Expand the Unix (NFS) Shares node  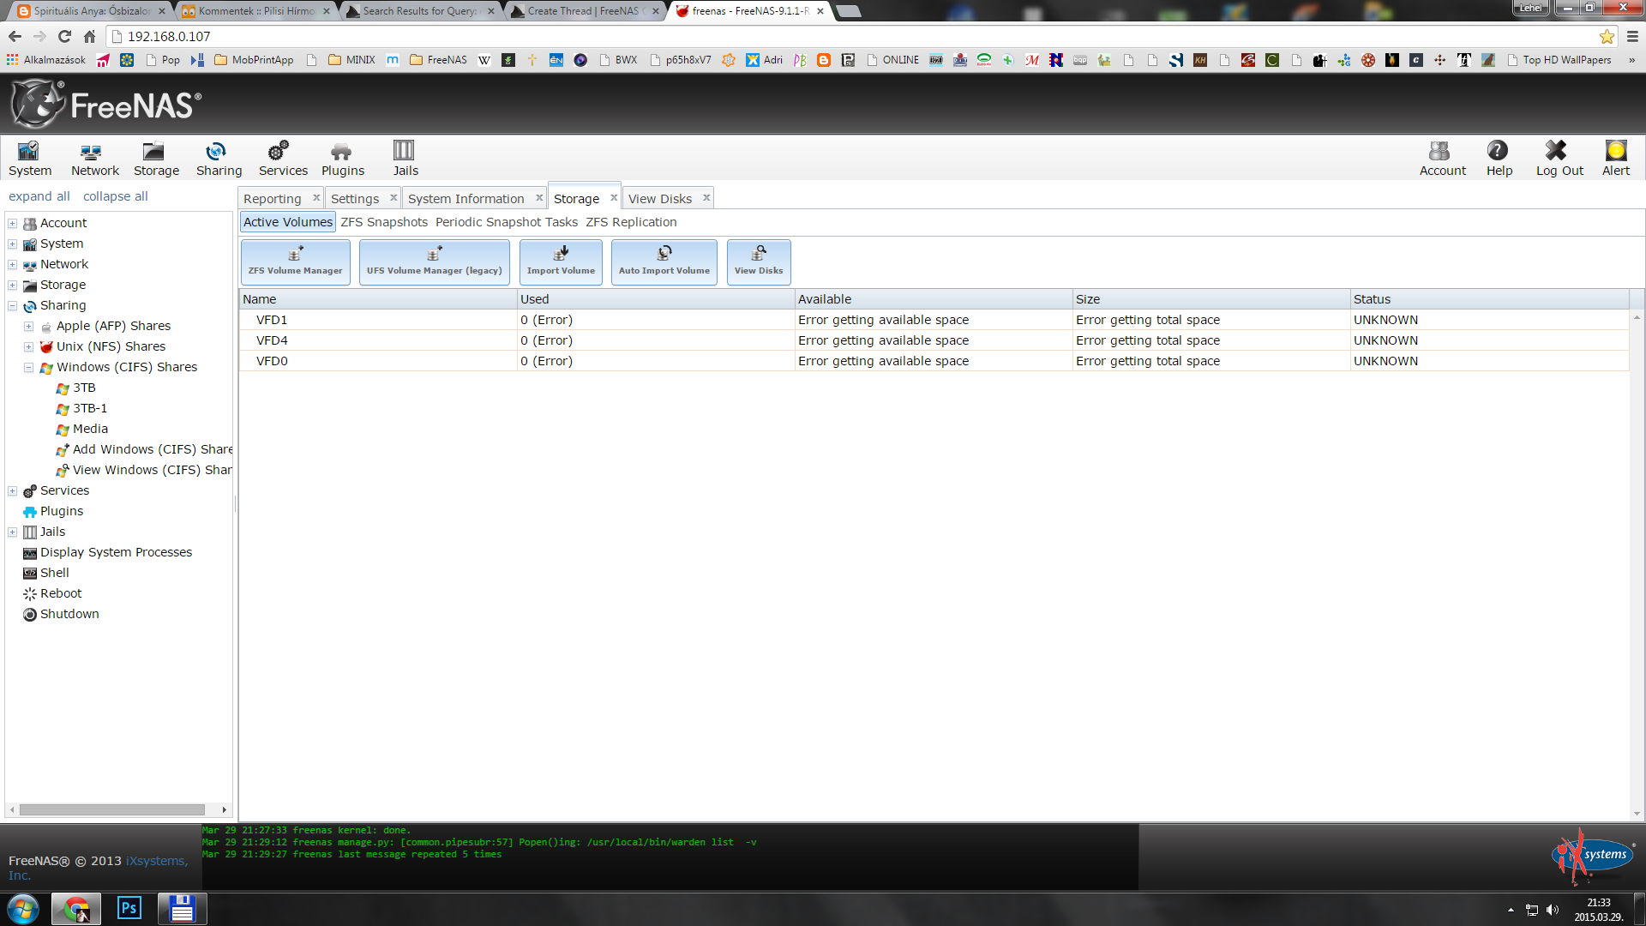pyautogui.click(x=28, y=346)
